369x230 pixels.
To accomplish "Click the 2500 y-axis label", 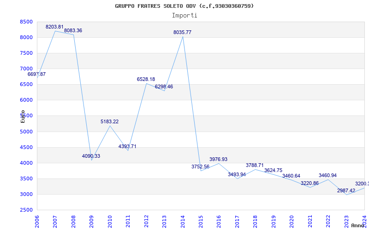I will 26,210.
